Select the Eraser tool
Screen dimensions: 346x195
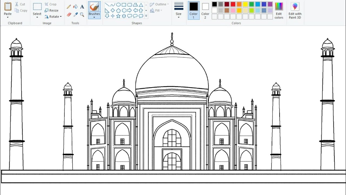(69, 14)
